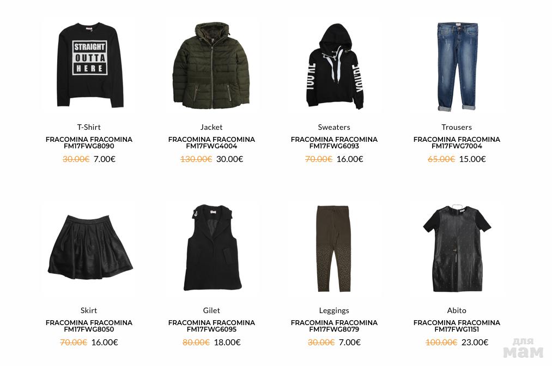Click the Leggings category label
The width and height of the screenshot is (552, 366).
pyautogui.click(x=334, y=311)
